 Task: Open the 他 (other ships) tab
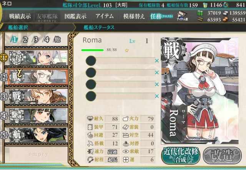[x=57, y=39]
